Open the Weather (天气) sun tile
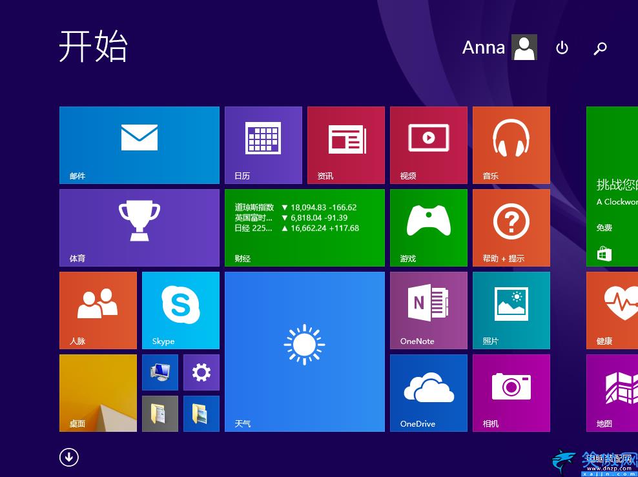This screenshot has width=638, height=477. 304,352
